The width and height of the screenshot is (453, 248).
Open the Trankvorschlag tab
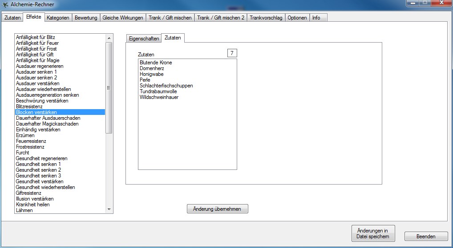(x=266, y=18)
